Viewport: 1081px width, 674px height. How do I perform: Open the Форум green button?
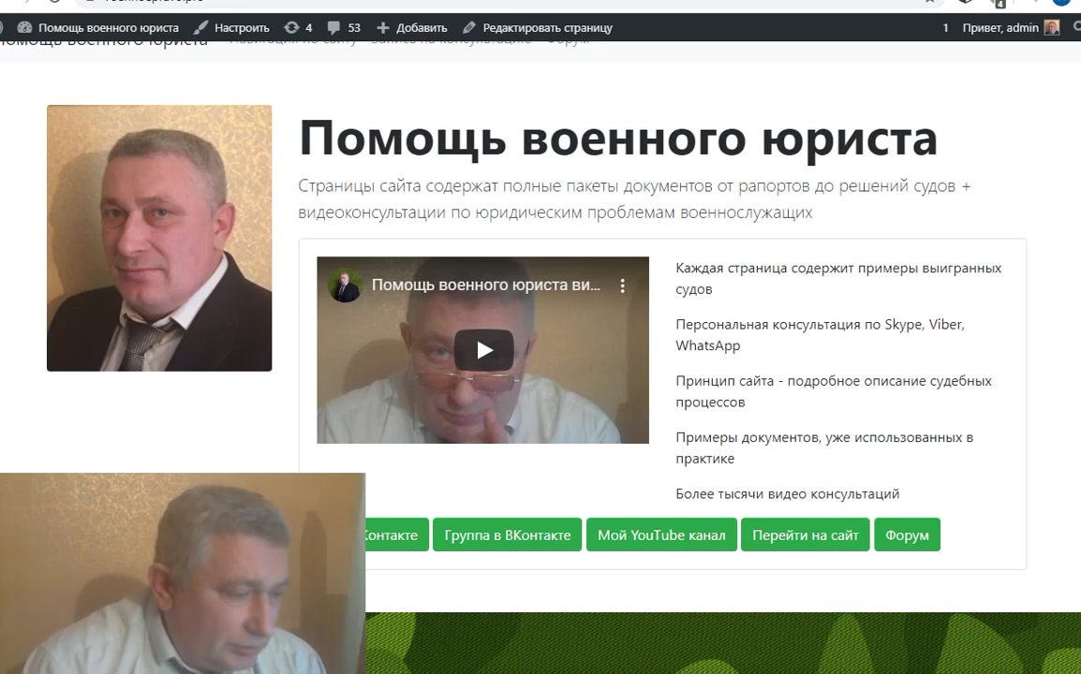click(x=907, y=535)
